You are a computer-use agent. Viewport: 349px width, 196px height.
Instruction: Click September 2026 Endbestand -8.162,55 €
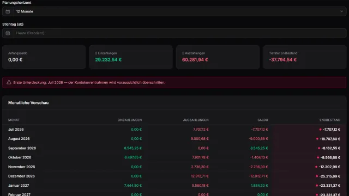pos(331,148)
